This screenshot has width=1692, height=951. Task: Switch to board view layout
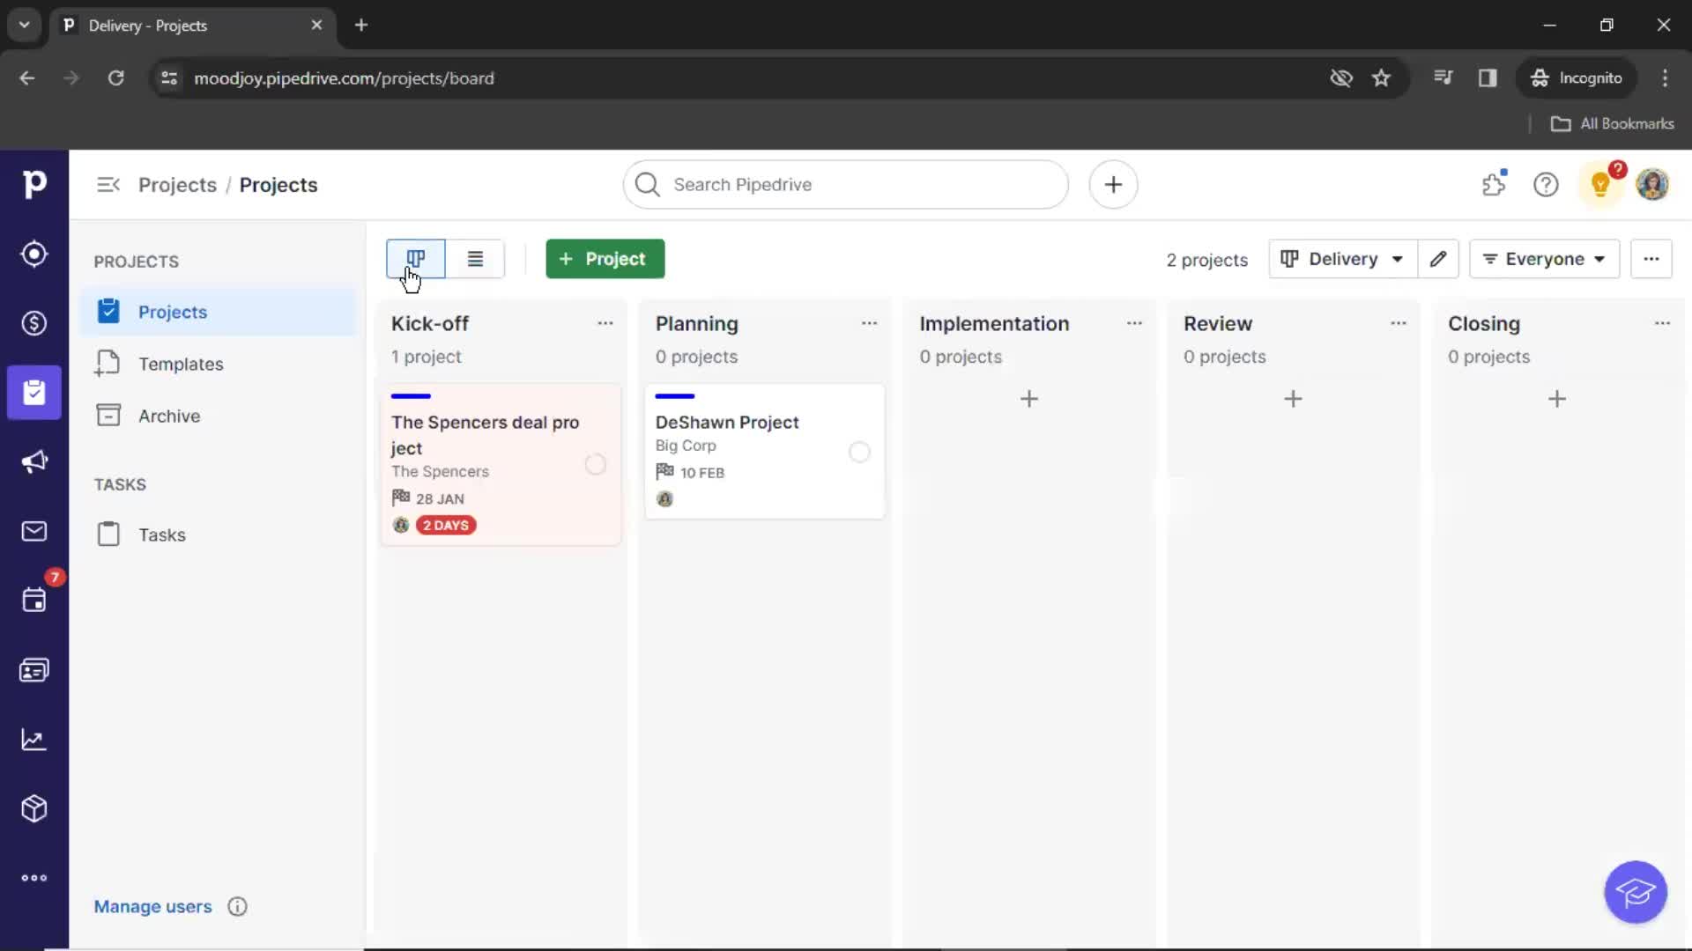[415, 258]
